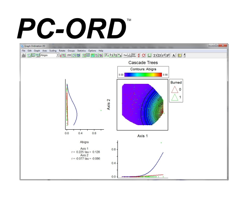
Task: Toggle axes 3 vs 1 view button
Action: click(x=111, y=55)
